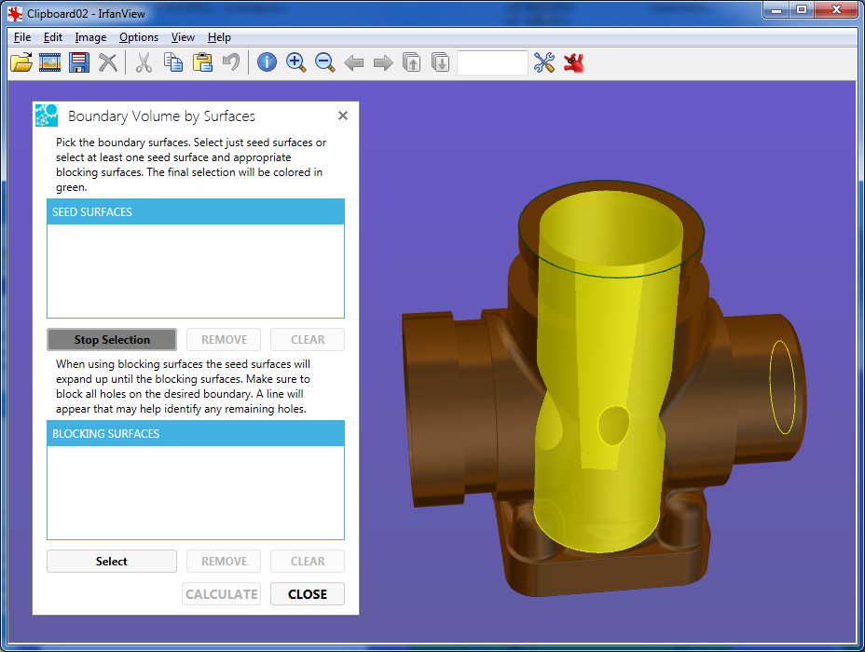This screenshot has width=865, height=652.
Task: Click the Delete file X icon
Action: (108, 62)
